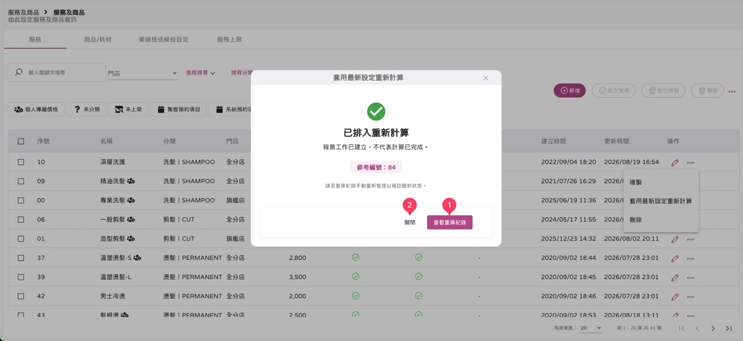The width and height of the screenshot is (743, 341).
Task: Click group icon next to 精油洗髮
Action: (131, 181)
